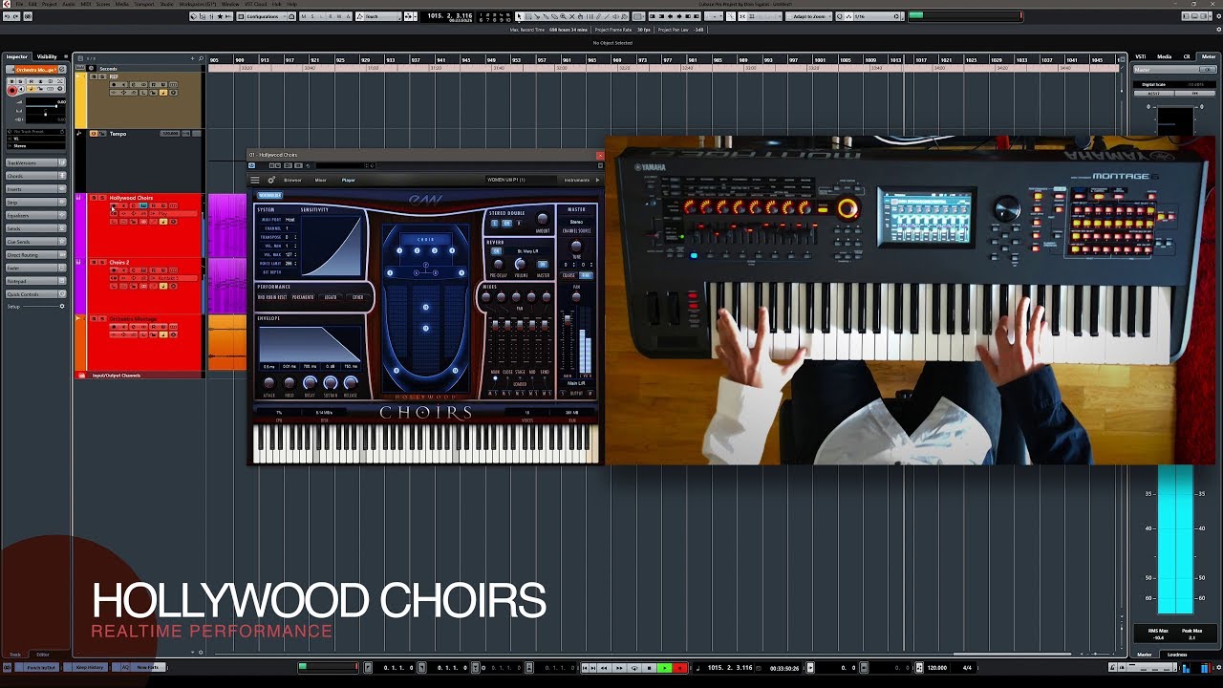Click the tempo value 120.000
1223x688 pixels.
pos(936,668)
